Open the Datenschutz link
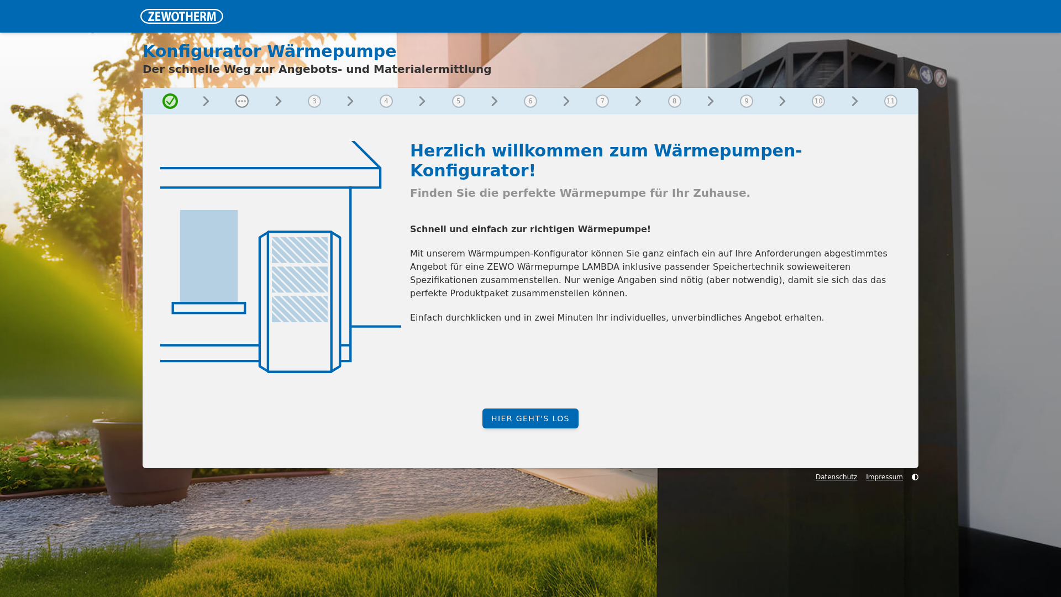The width and height of the screenshot is (1061, 597). point(836,477)
